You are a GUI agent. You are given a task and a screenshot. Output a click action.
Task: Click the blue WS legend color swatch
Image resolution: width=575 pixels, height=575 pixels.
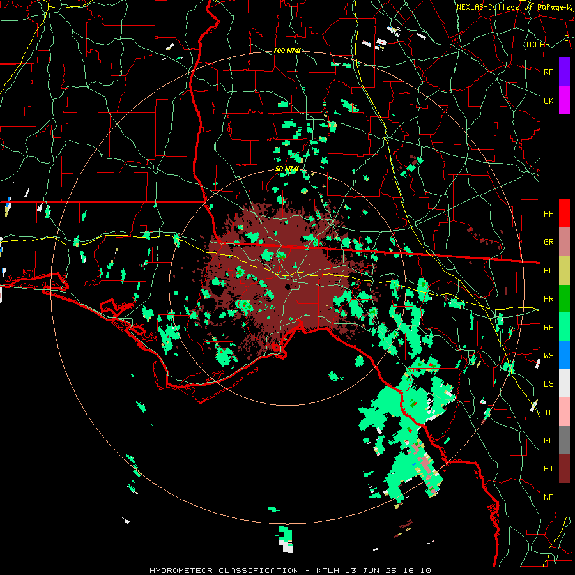coord(564,355)
